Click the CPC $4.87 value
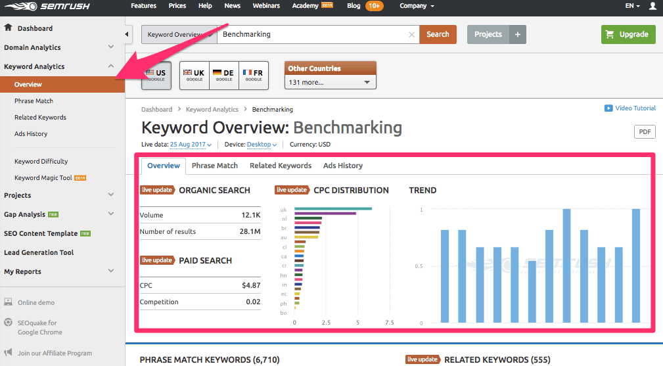The height and width of the screenshot is (366, 663). 251,286
